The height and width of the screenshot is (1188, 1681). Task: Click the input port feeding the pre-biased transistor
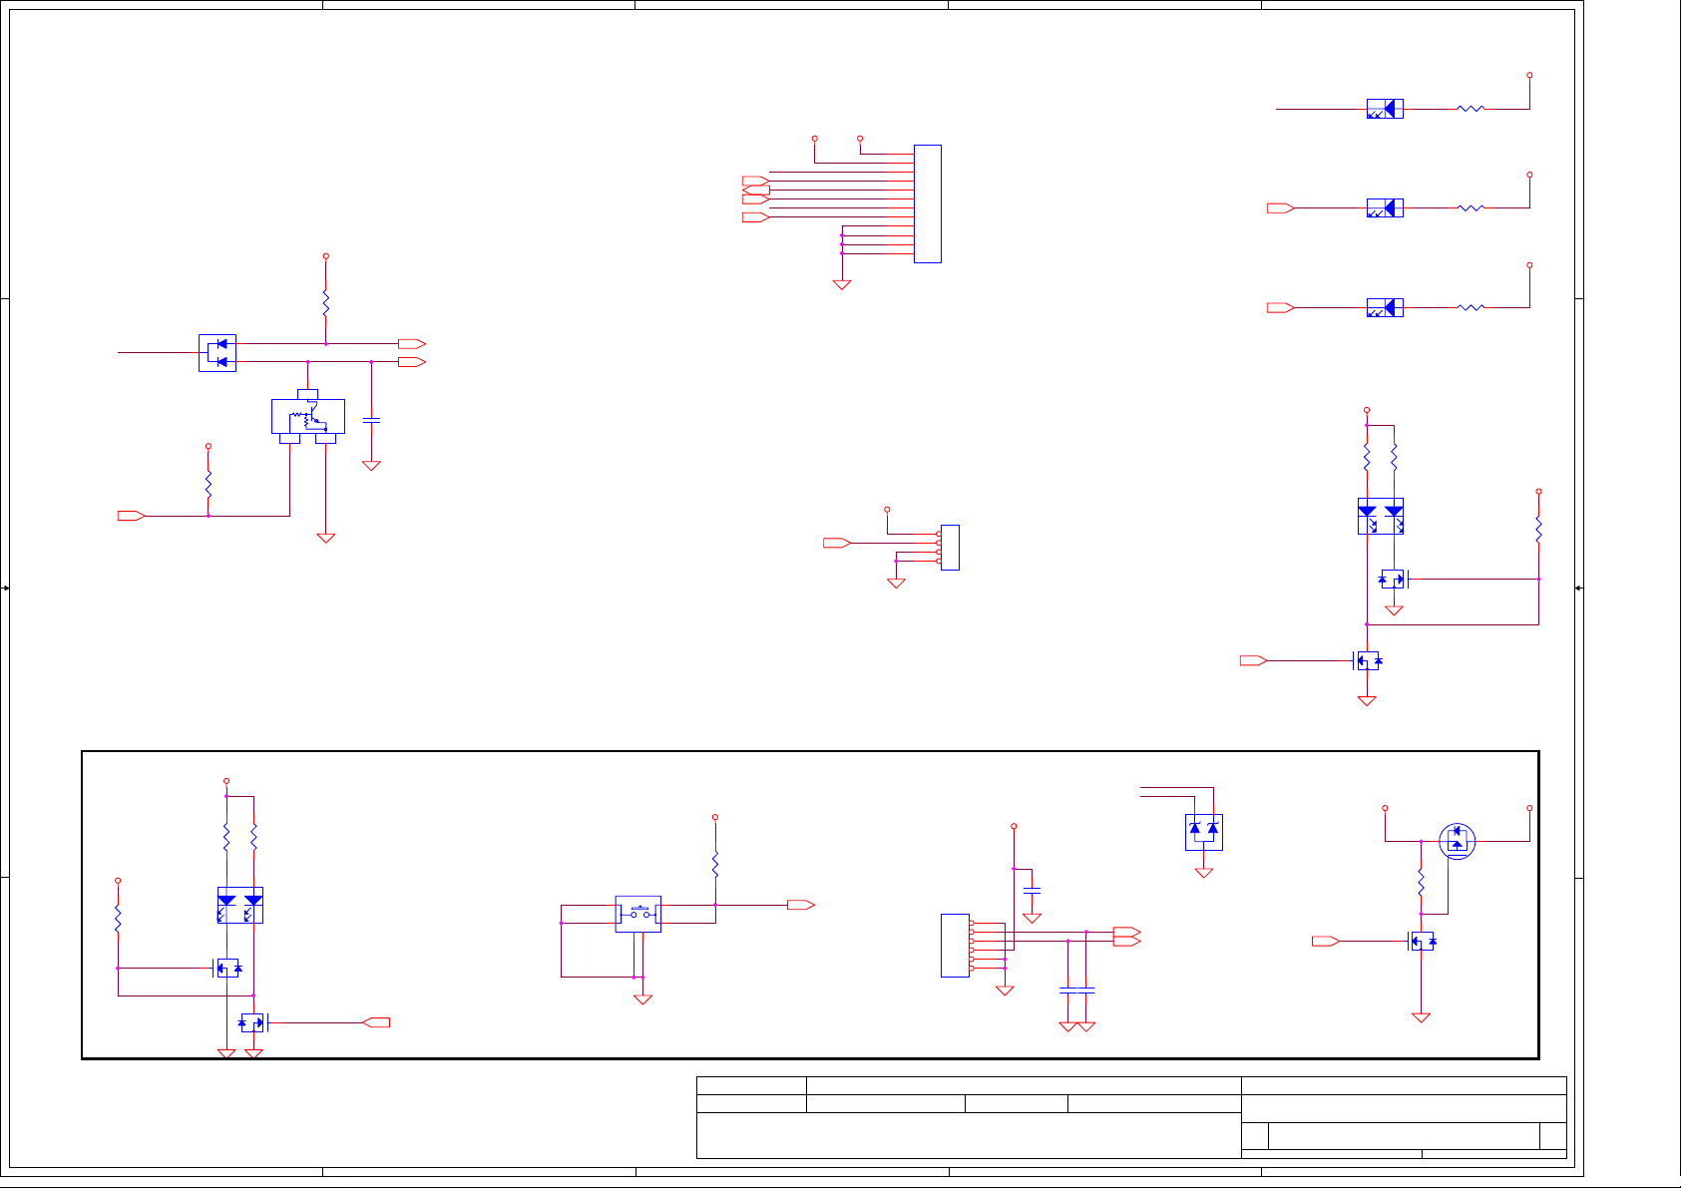tap(132, 516)
